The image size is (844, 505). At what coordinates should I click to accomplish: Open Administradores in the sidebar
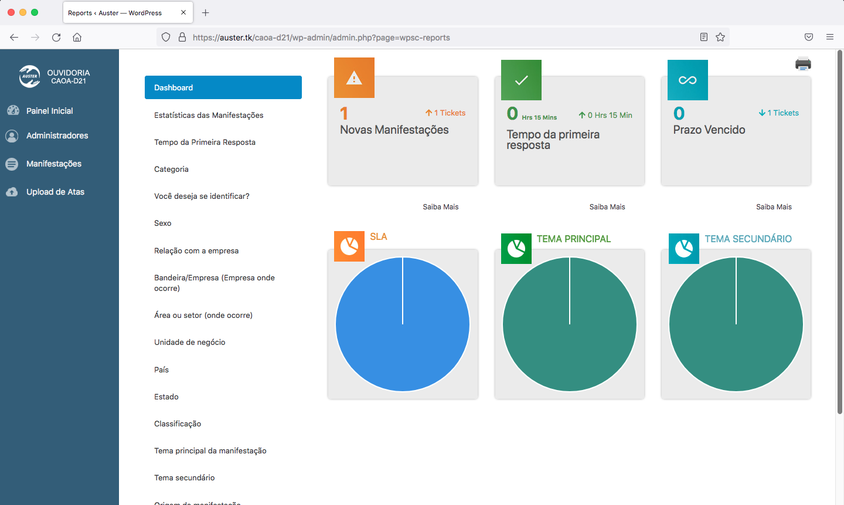pos(57,135)
